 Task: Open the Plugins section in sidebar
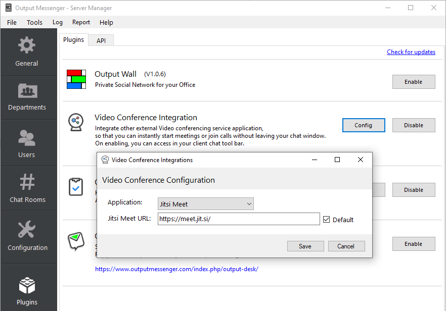pyautogui.click(x=28, y=287)
